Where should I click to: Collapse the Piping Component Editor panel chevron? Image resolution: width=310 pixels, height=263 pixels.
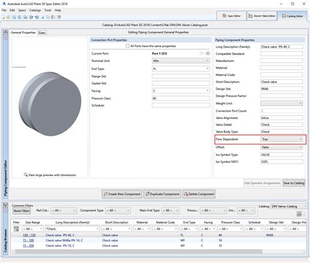point(6,32)
